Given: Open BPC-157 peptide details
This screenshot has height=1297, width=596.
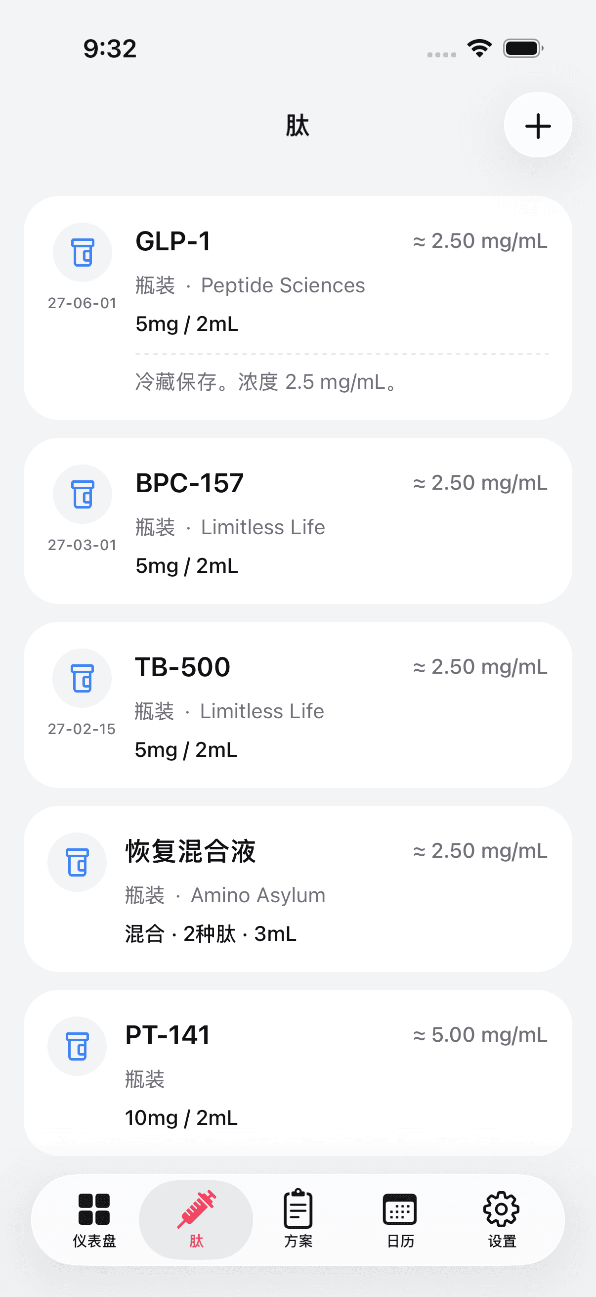Looking at the screenshot, I should [190, 483].
